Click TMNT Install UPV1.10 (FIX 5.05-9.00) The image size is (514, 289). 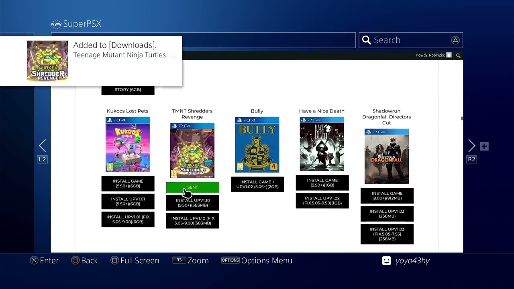(x=193, y=221)
